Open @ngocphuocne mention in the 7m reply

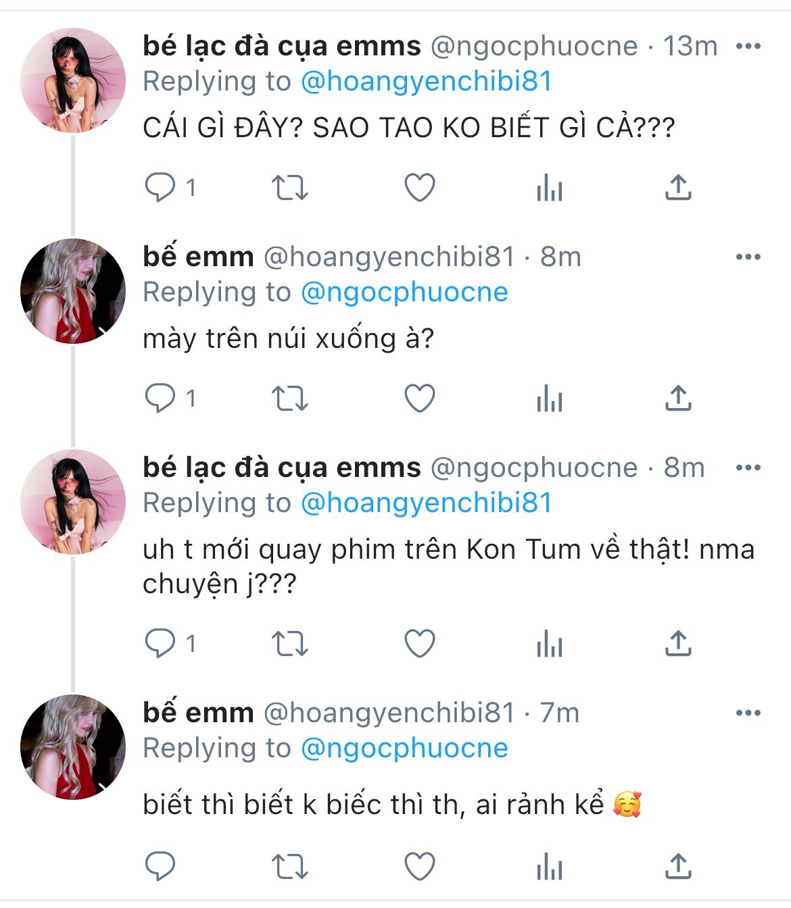pyautogui.click(x=404, y=749)
